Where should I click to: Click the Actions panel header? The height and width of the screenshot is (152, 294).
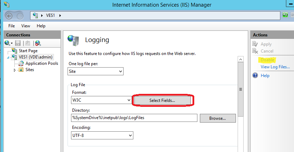pyautogui.click(x=272, y=35)
